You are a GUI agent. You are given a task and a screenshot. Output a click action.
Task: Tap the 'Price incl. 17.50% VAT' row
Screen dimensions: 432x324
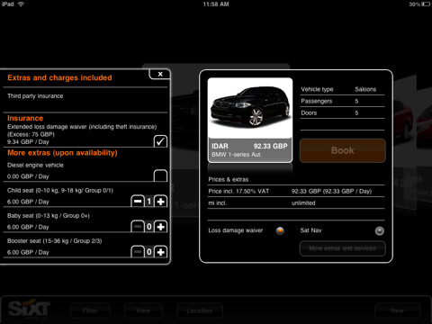pyautogui.click(x=296, y=191)
